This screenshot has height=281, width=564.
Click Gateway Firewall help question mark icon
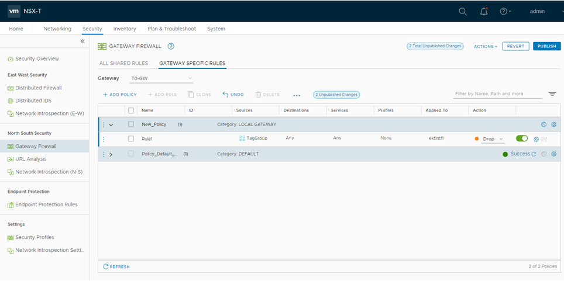[171, 46]
